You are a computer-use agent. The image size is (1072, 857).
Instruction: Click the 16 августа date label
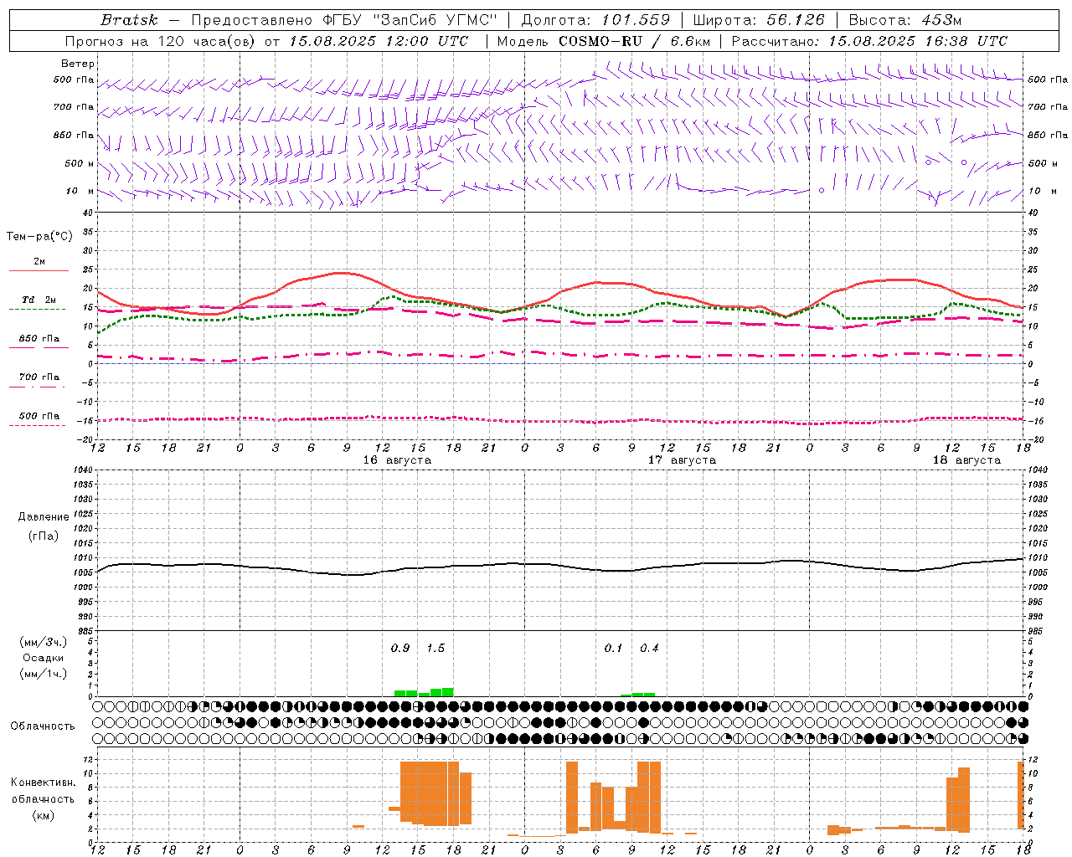397,460
